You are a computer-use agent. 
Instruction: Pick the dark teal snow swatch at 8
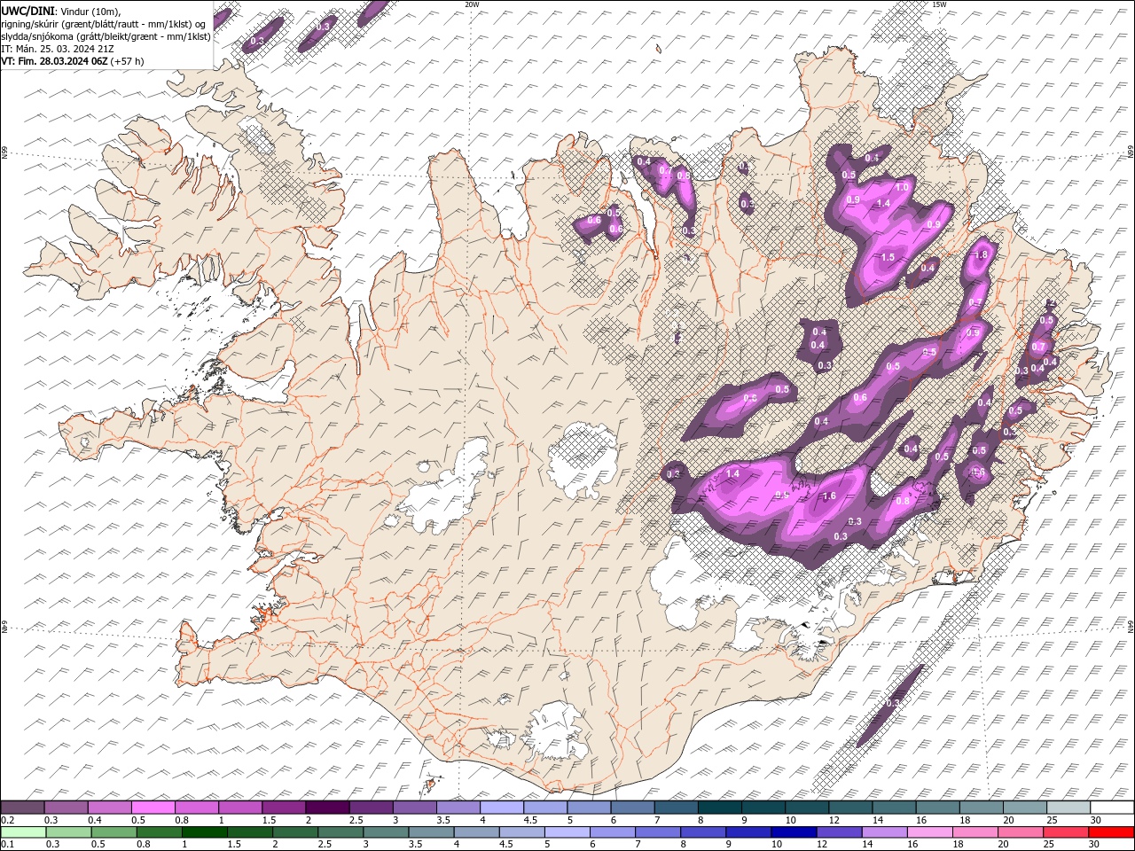[x=719, y=808]
